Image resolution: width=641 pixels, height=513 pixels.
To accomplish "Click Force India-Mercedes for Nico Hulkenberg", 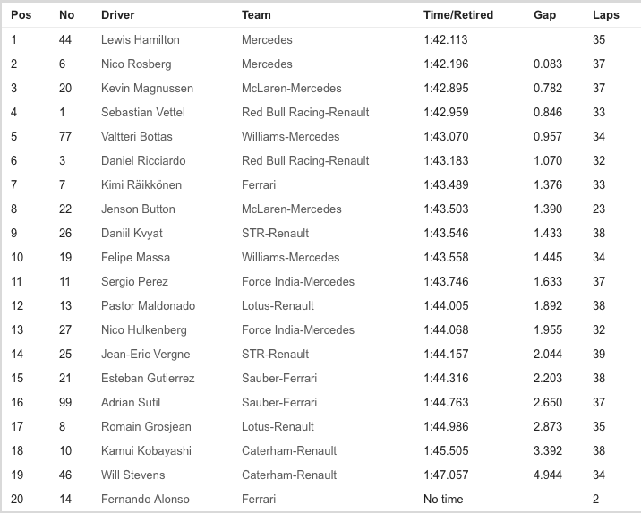I will coord(298,329).
